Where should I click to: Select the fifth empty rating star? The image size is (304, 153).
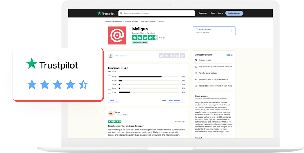[182, 56]
